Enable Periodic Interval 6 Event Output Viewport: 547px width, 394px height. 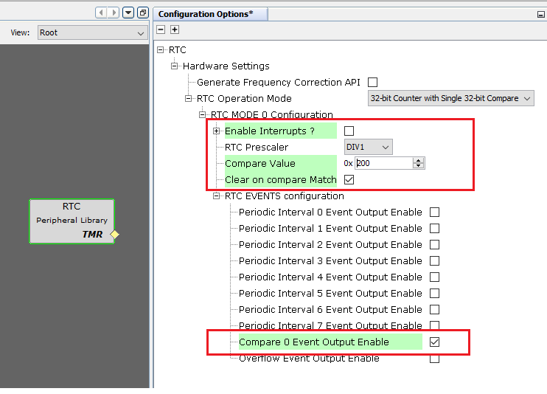pyautogui.click(x=434, y=309)
